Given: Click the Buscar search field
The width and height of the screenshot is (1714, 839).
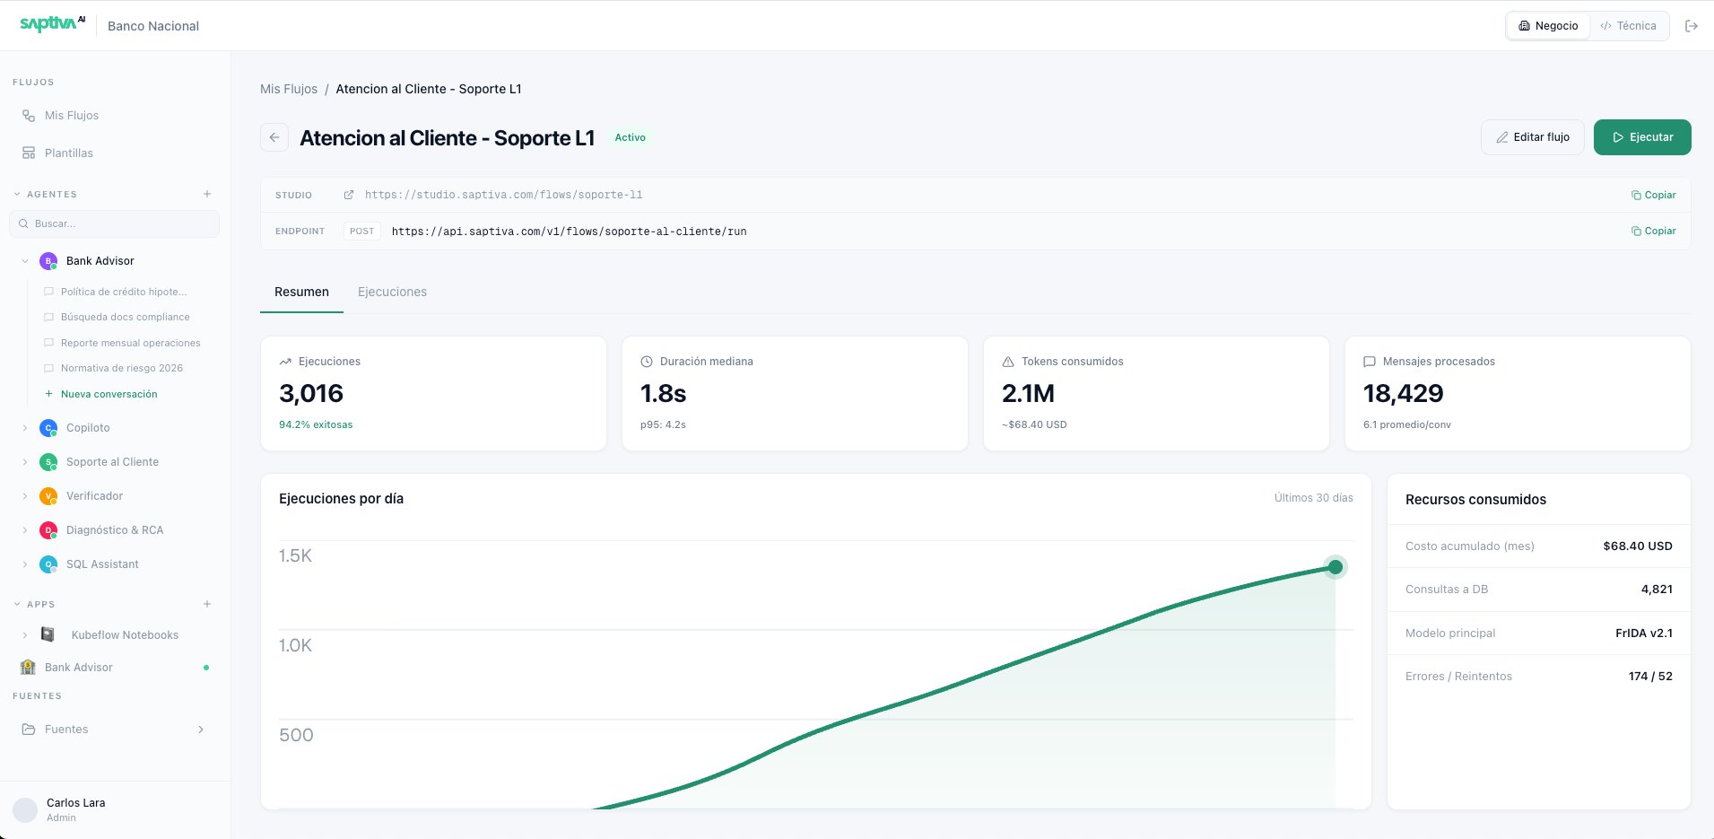Looking at the screenshot, I should [114, 223].
